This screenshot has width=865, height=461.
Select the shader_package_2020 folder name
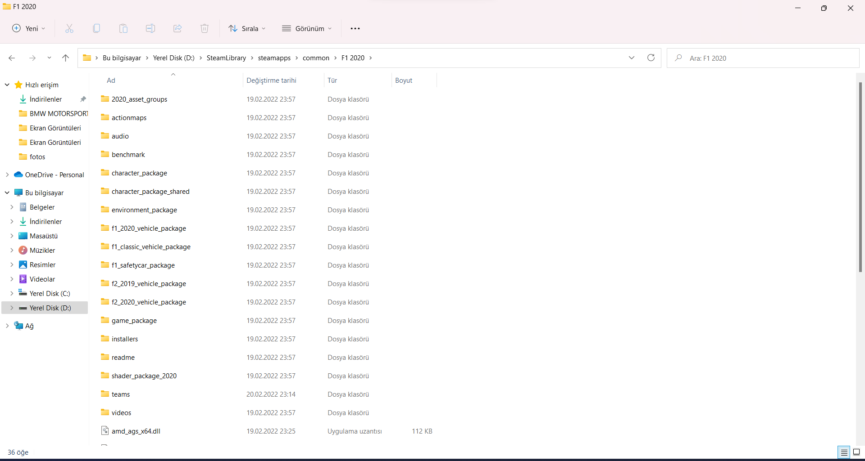(x=144, y=376)
